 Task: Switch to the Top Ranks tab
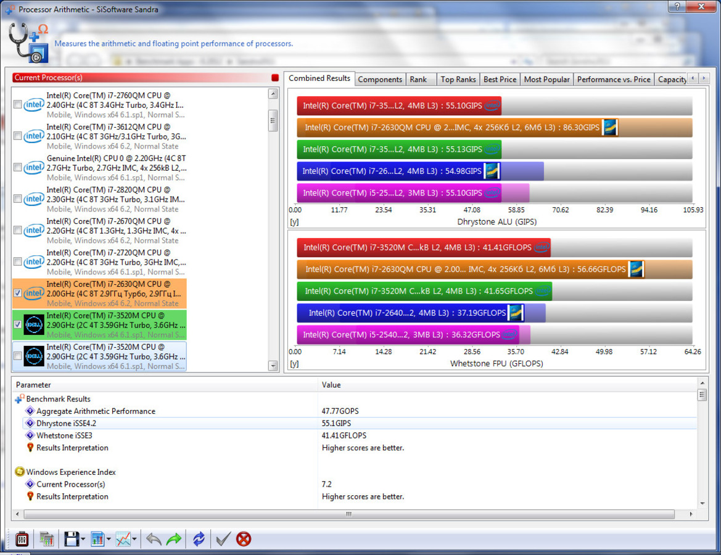458,80
